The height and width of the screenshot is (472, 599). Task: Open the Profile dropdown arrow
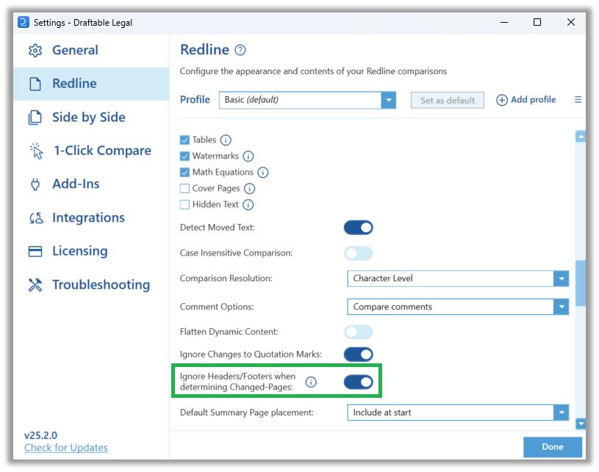[x=389, y=101]
